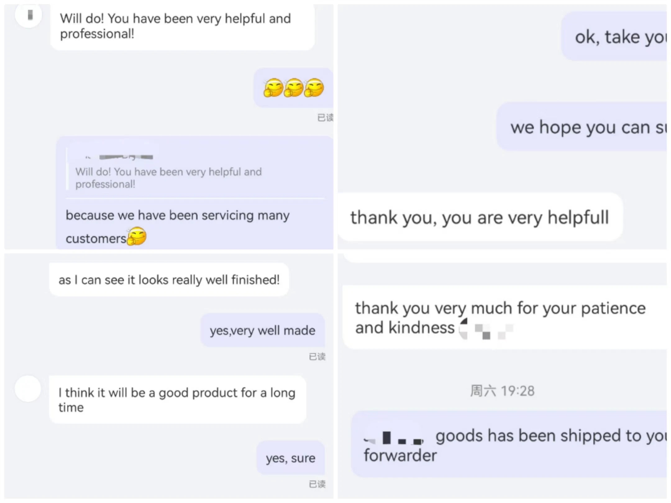The image size is (671, 503).
Task: Click the read receipt under "yes, sure"
Action: tap(317, 484)
